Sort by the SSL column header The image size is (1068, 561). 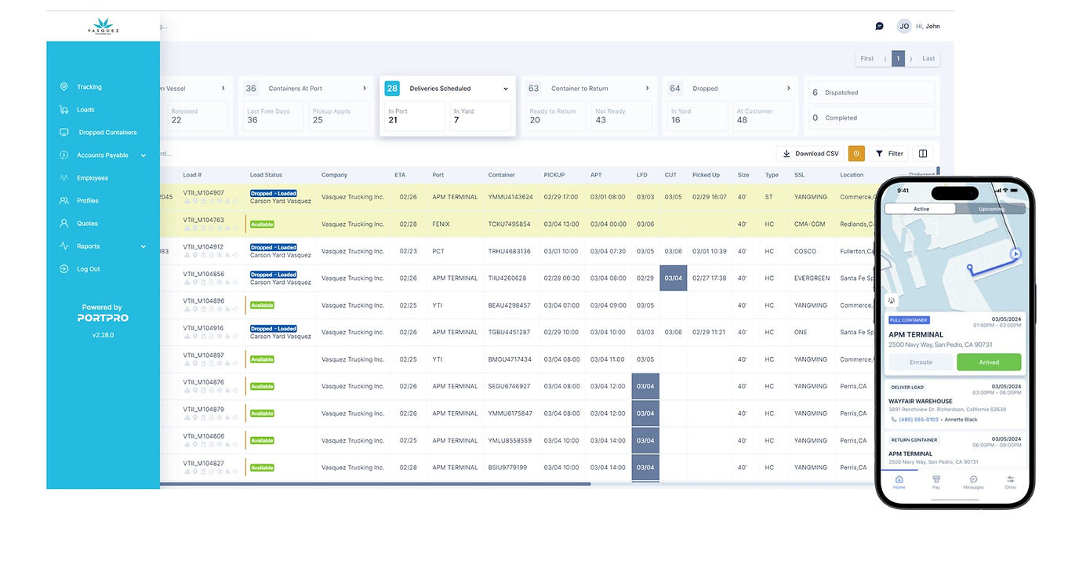click(799, 175)
